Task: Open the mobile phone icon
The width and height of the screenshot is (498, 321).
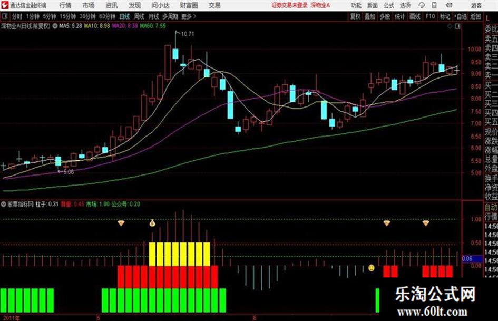Action: 434,5
